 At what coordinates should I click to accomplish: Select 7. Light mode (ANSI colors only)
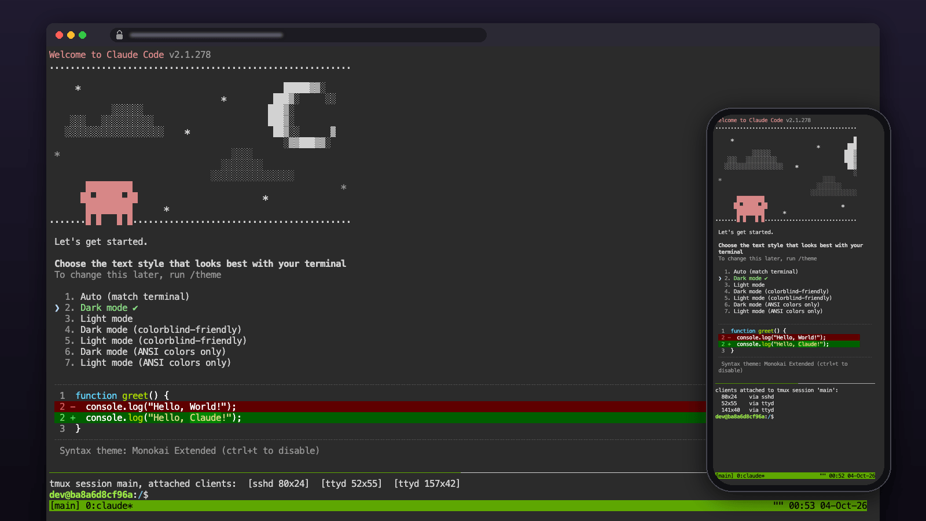click(x=148, y=362)
